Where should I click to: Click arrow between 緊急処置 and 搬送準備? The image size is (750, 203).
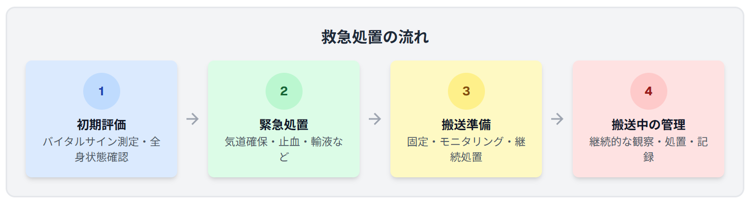pyautogui.click(x=375, y=119)
